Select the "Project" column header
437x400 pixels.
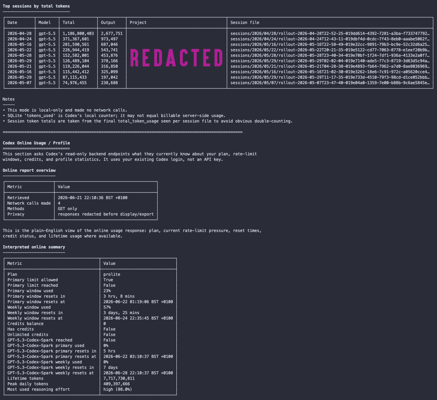pos(138,23)
